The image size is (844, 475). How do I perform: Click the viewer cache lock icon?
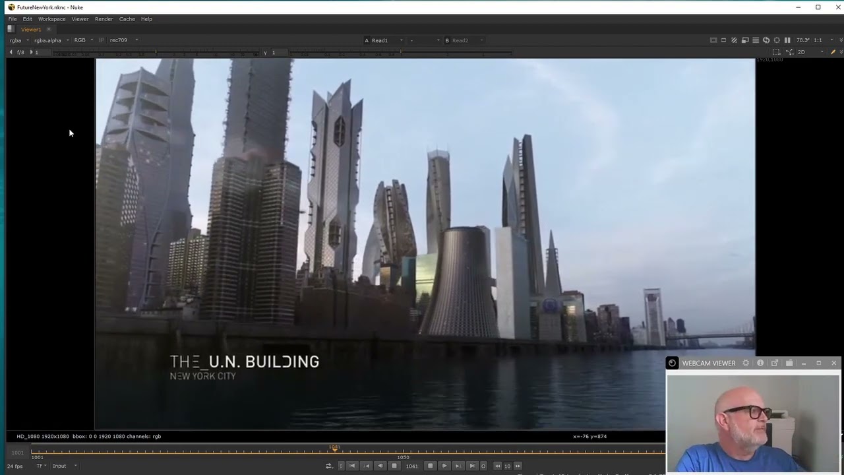[x=777, y=40]
